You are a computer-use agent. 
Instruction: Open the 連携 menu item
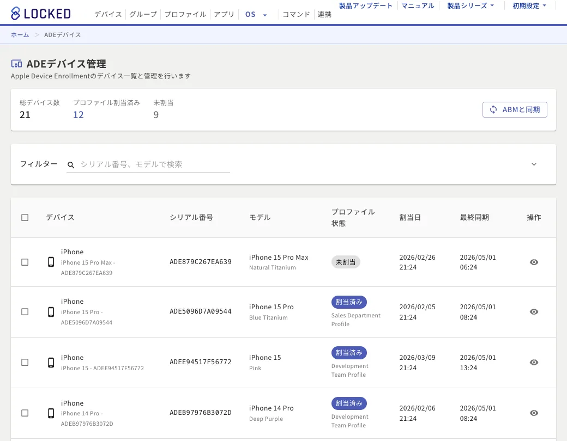point(324,15)
